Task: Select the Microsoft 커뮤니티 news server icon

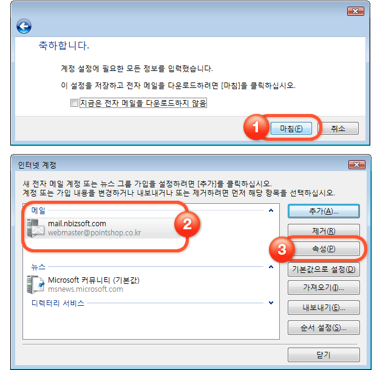Action: 35,284
